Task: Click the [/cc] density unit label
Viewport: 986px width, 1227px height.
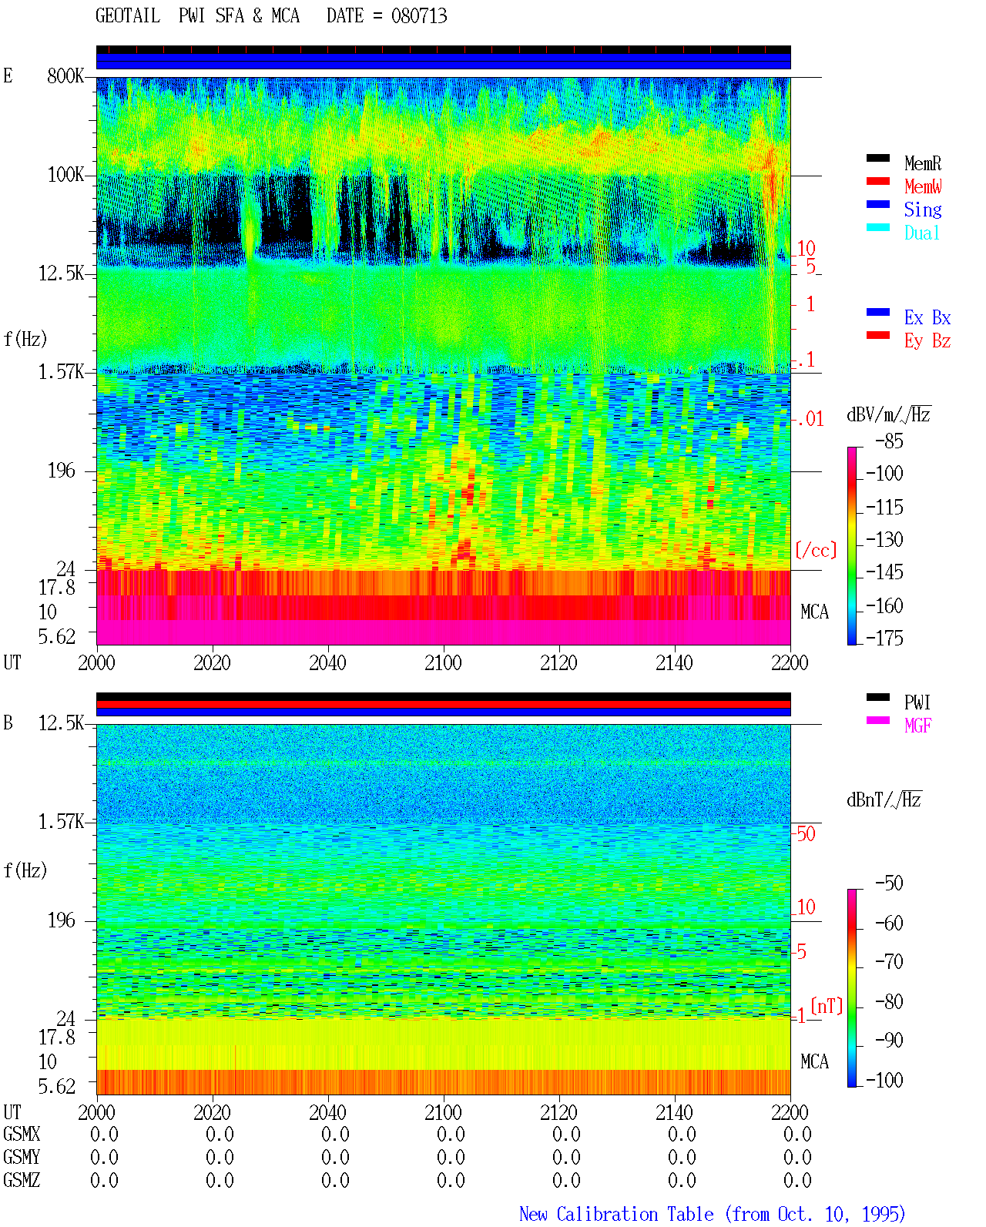Action: pyautogui.click(x=816, y=551)
